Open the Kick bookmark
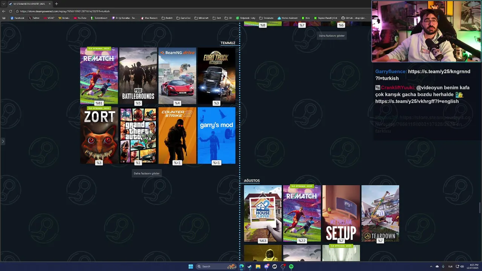Viewport: 482px width, 271px height. click(x=306, y=18)
